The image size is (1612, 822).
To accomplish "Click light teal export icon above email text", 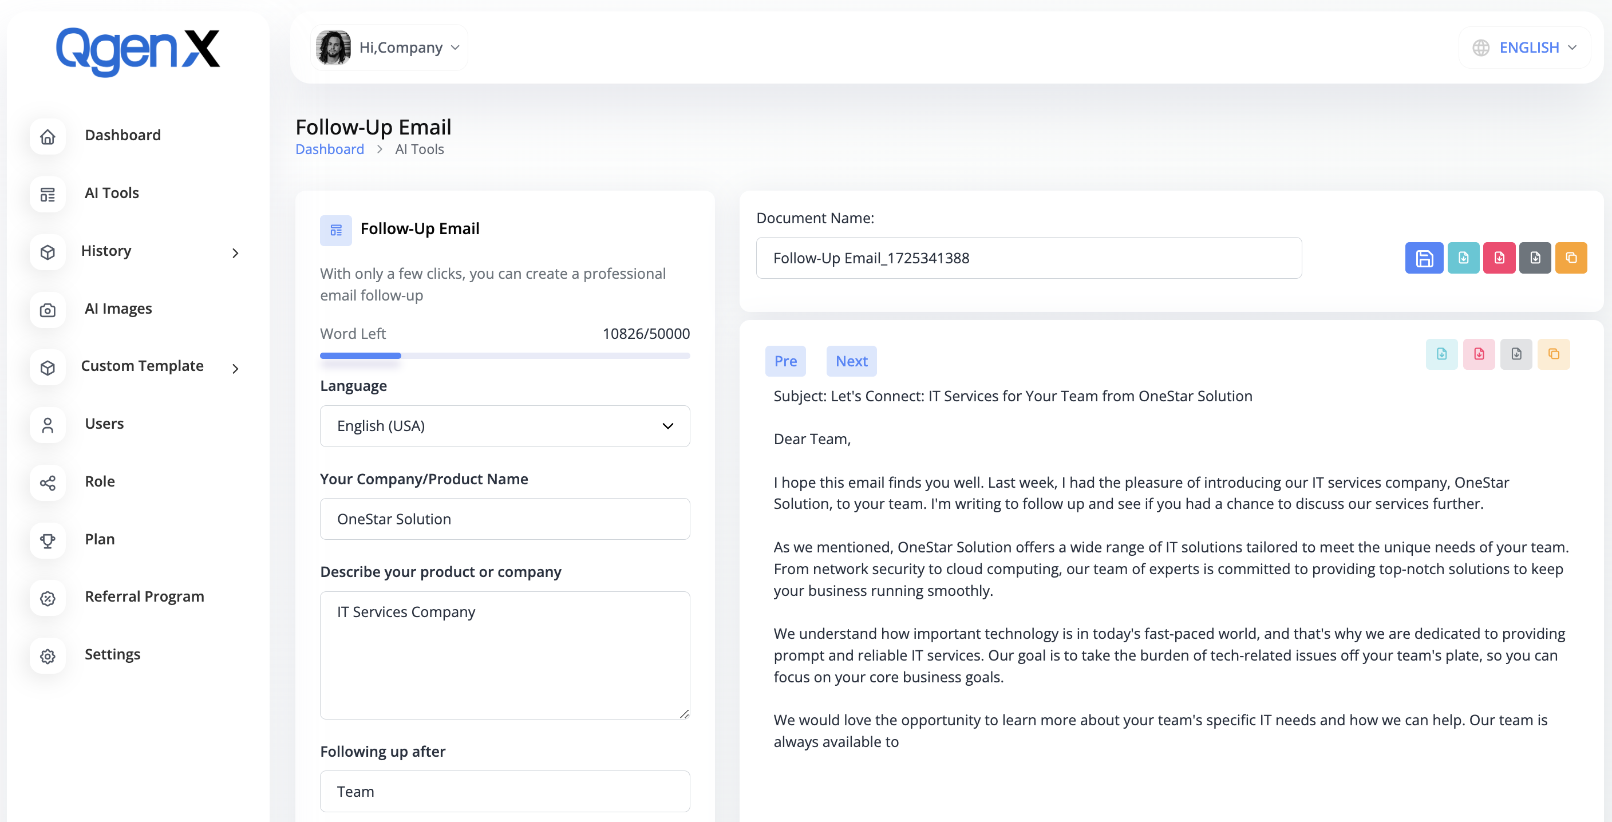I will [x=1442, y=354].
